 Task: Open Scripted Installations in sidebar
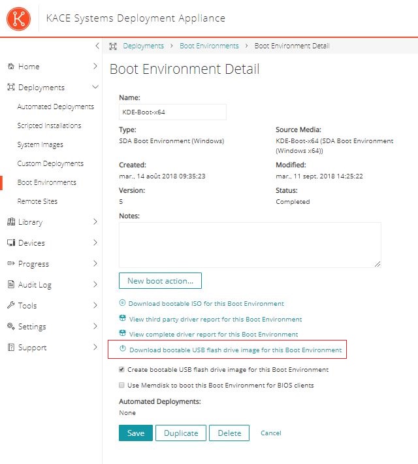[x=49, y=125]
